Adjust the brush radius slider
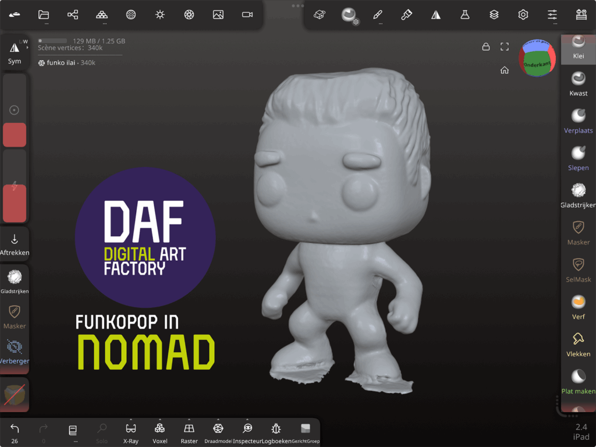Image resolution: width=596 pixels, height=447 pixels. 15,110
